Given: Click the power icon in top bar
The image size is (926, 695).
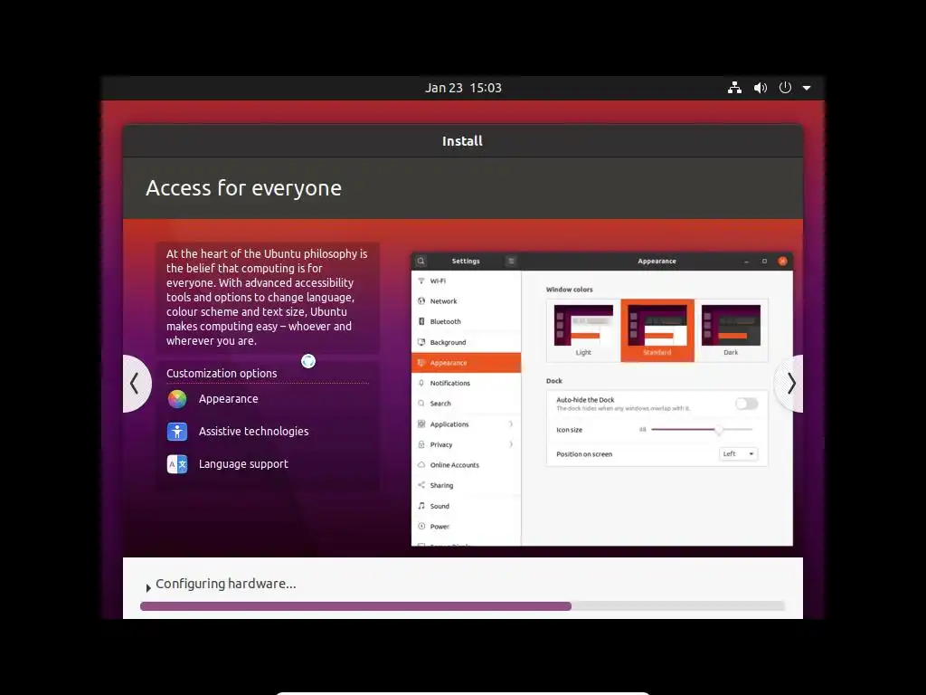Looking at the screenshot, I should [785, 88].
